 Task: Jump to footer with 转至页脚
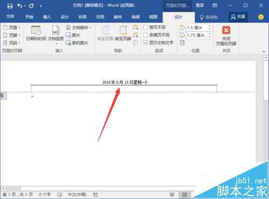(123, 33)
